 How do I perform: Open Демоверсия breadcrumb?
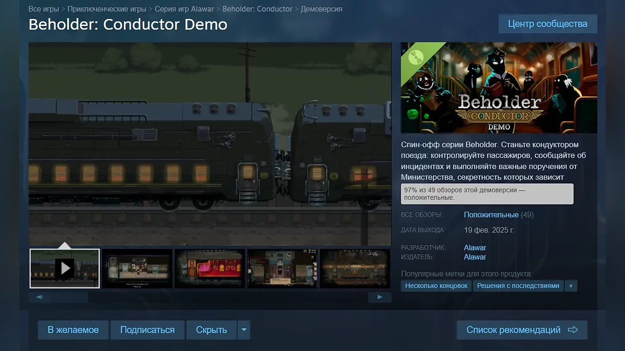pos(322,9)
